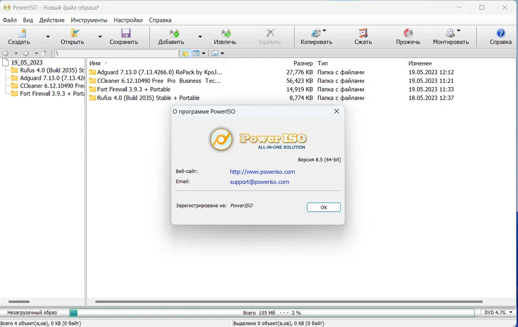Viewport: 518px width, 327px height.
Task: Open the Открыть dropdown arrow
Action: pyautogui.click(x=100, y=37)
